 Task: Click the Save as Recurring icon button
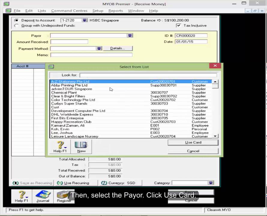point(32,183)
